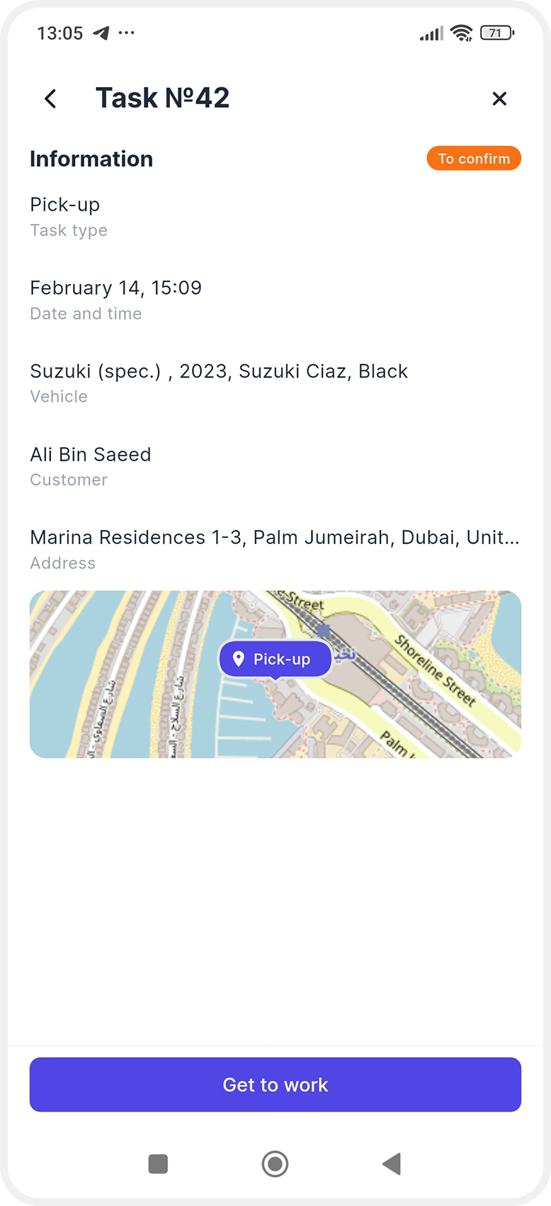
Task: Tap the battery indicator in status bar
Action: coord(496,33)
